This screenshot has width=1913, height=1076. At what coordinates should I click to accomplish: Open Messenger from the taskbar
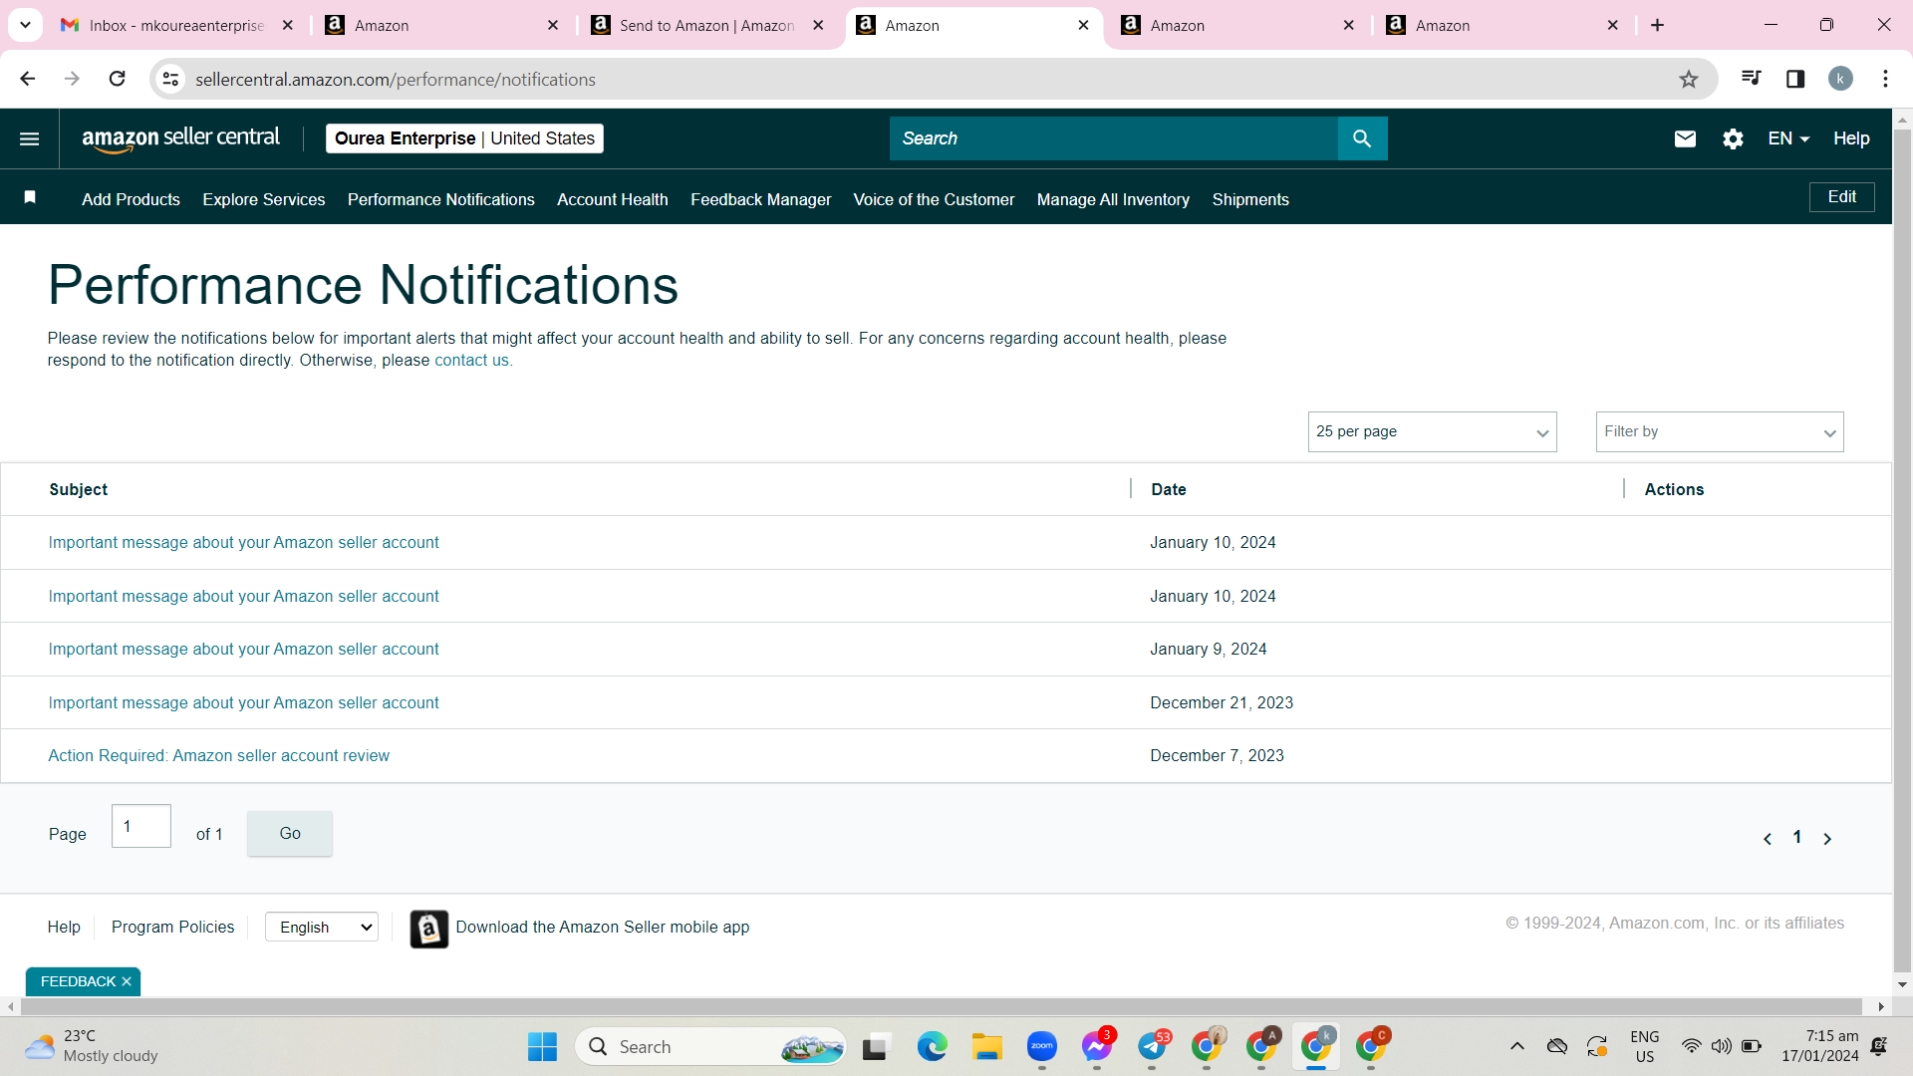[x=1096, y=1046]
